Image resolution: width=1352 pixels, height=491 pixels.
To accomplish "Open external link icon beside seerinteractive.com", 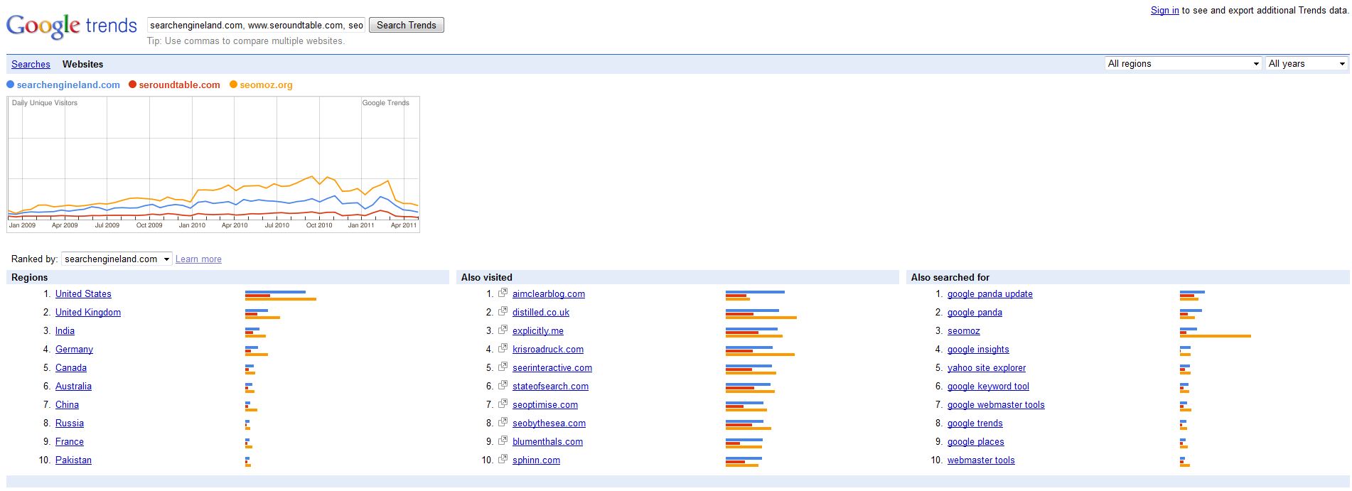I will point(503,367).
